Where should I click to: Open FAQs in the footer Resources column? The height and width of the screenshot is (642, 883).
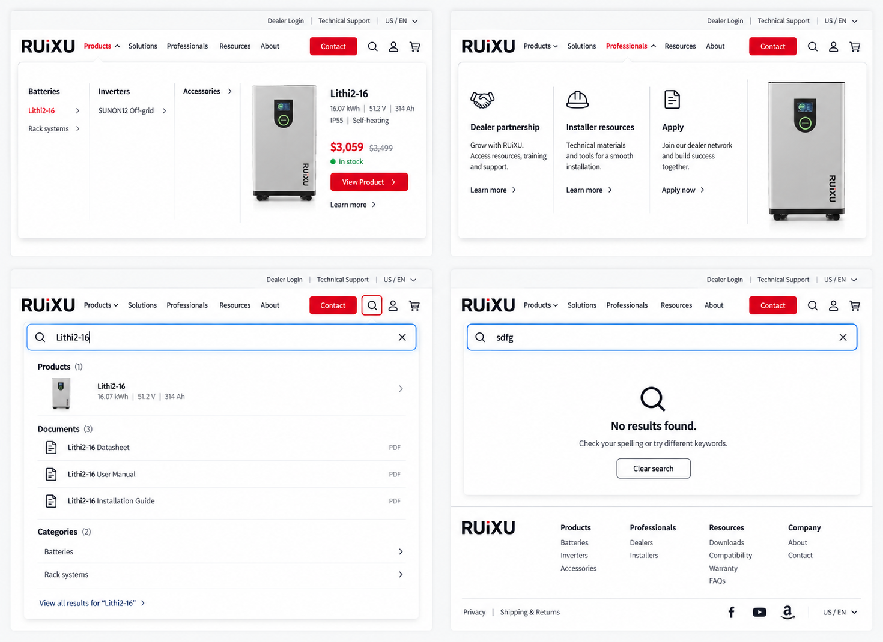pyautogui.click(x=717, y=581)
